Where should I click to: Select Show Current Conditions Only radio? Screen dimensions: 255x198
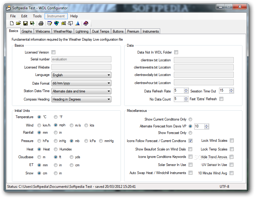click(x=190, y=119)
